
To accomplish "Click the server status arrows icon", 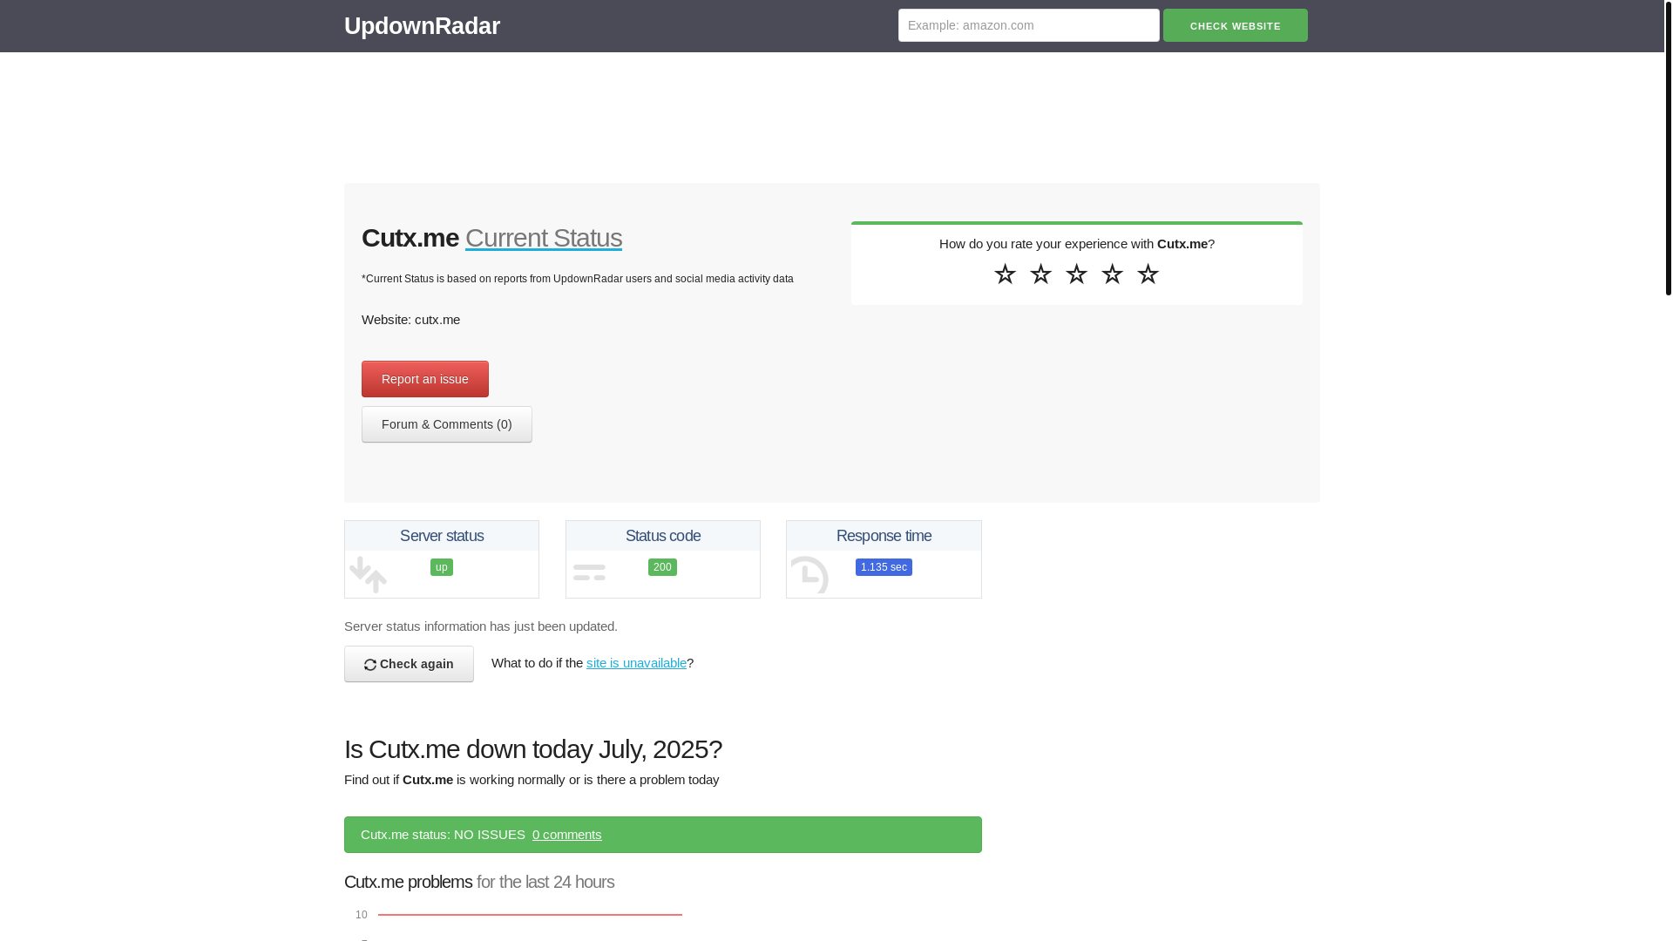I will [368, 574].
